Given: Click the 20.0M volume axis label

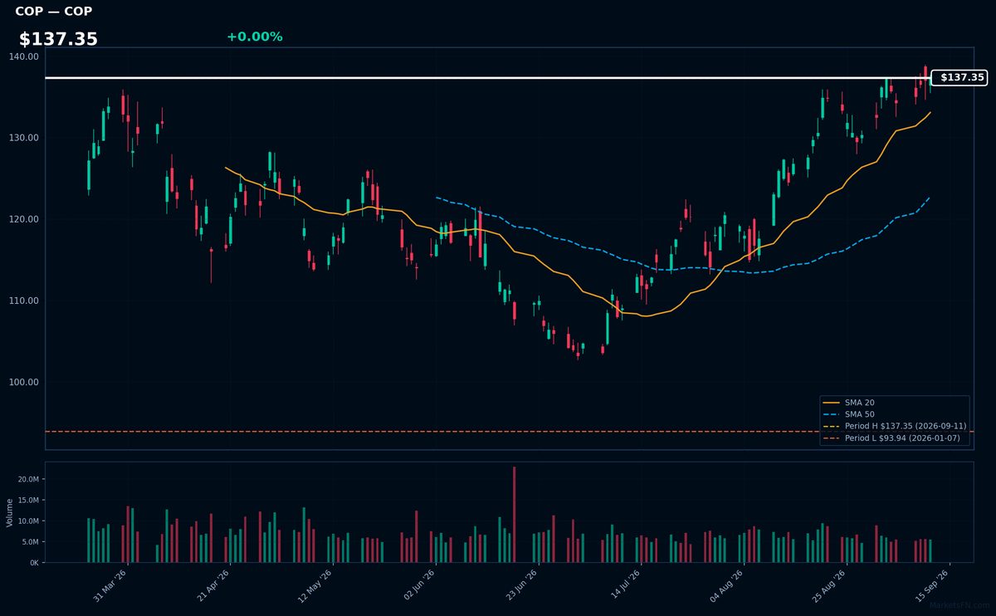Looking at the screenshot, I should point(27,480).
